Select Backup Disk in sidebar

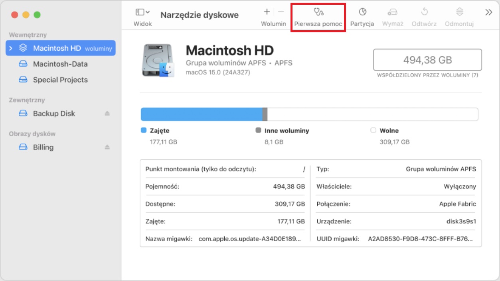(54, 114)
